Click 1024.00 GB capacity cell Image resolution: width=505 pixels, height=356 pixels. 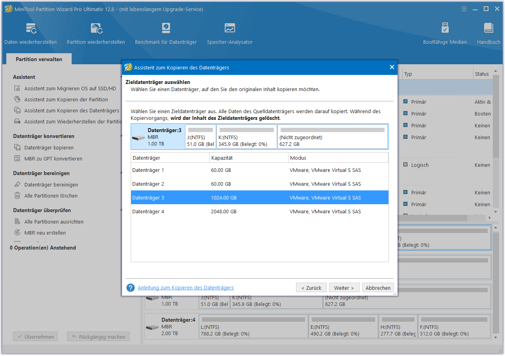point(224,198)
